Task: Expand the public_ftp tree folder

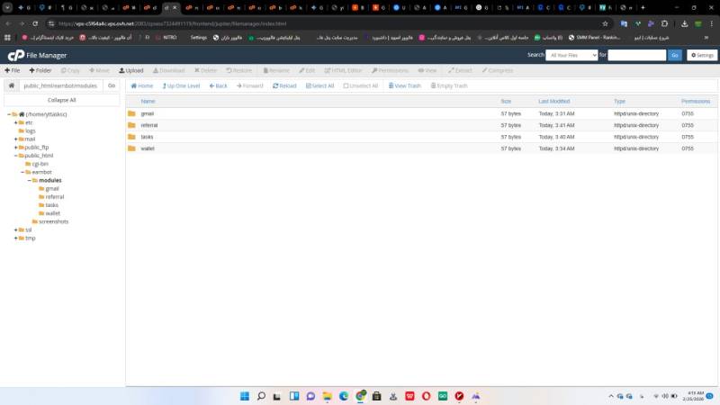Action: [x=16, y=147]
